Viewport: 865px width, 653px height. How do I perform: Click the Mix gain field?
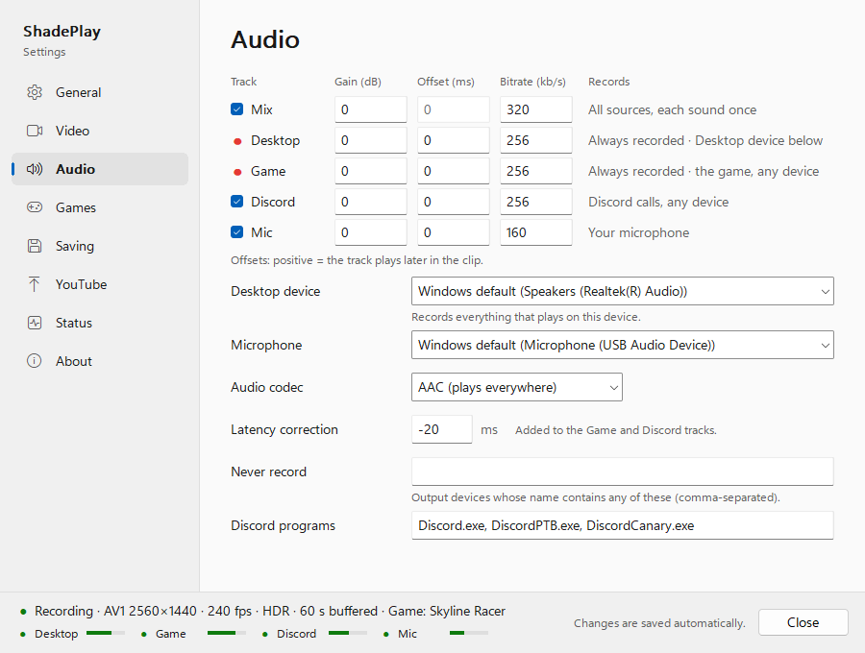pos(371,109)
